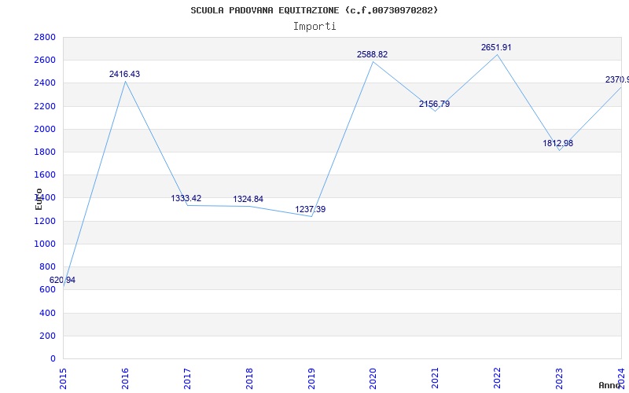This screenshot has width=629, height=393.
Task: Click the chart title SCUOLA PADOVANA EQUITAZIONE
Action: click(x=314, y=10)
